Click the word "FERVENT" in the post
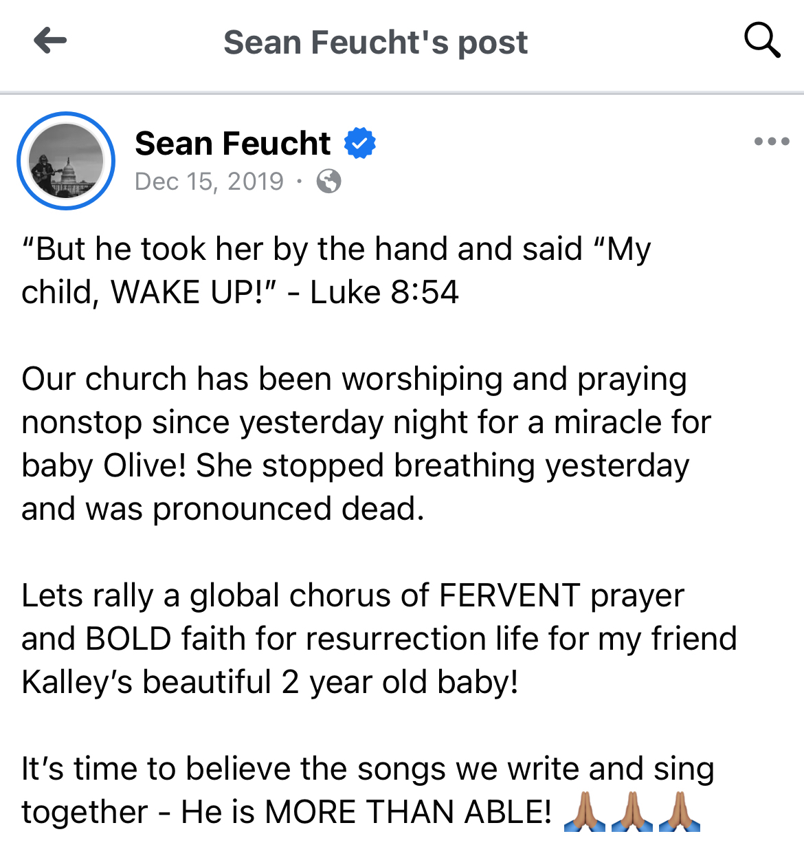804x845 pixels. pyautogui.click(x=509, y=595)
